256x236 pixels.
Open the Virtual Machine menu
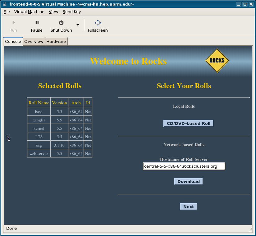click(29, 12)
